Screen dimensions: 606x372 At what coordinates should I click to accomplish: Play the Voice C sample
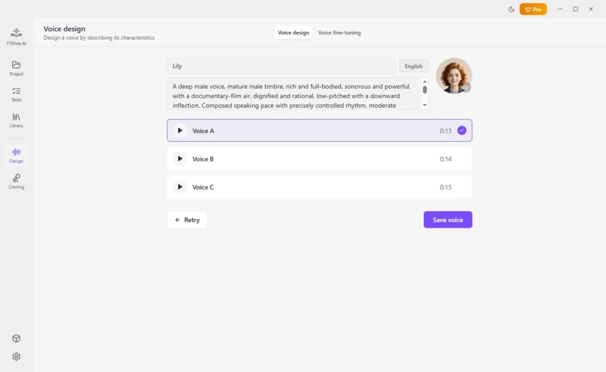pos(180,187)
